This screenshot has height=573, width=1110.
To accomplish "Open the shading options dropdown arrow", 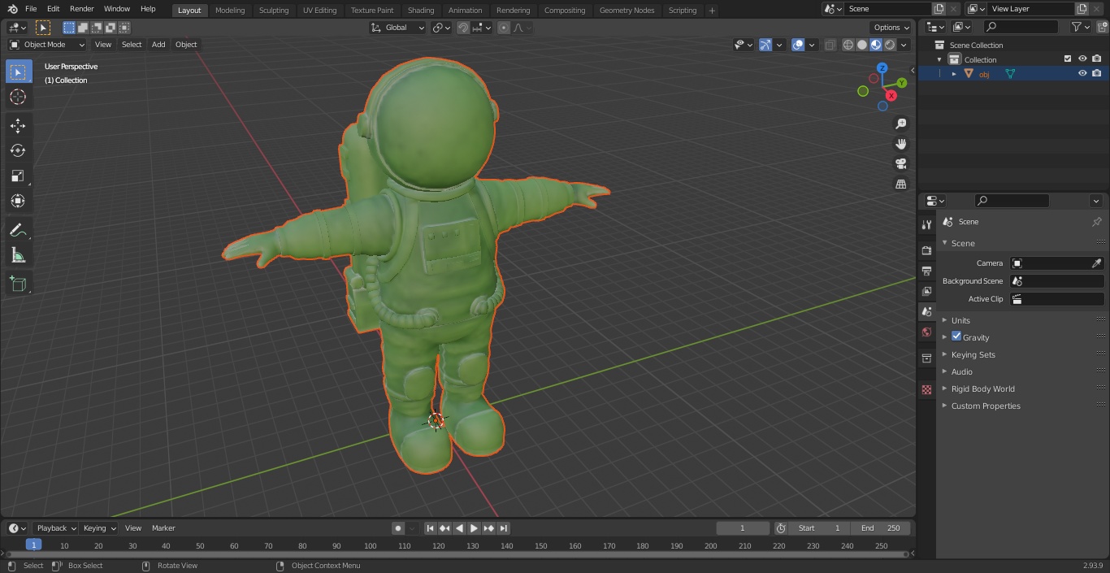I will coord(904,45).
